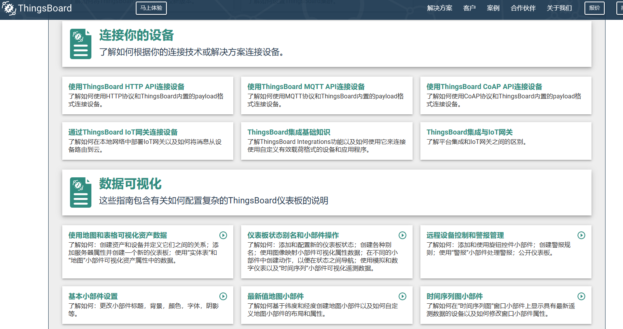Open 最新值地图小部件 guide title

click(x=276, y=296)
